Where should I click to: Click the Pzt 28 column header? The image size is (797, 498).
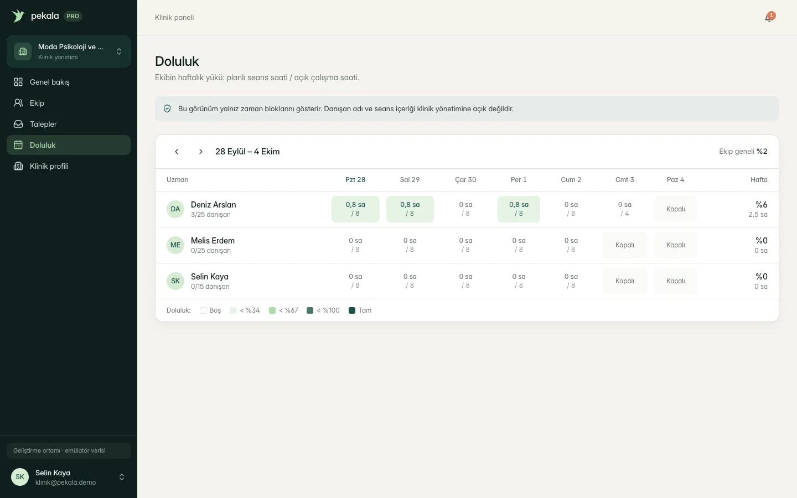[x=355, y=180]
